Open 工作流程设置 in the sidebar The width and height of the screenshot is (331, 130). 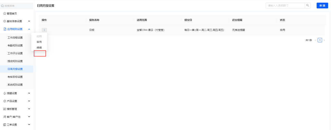pyautogui.click(x=15, y=38)
